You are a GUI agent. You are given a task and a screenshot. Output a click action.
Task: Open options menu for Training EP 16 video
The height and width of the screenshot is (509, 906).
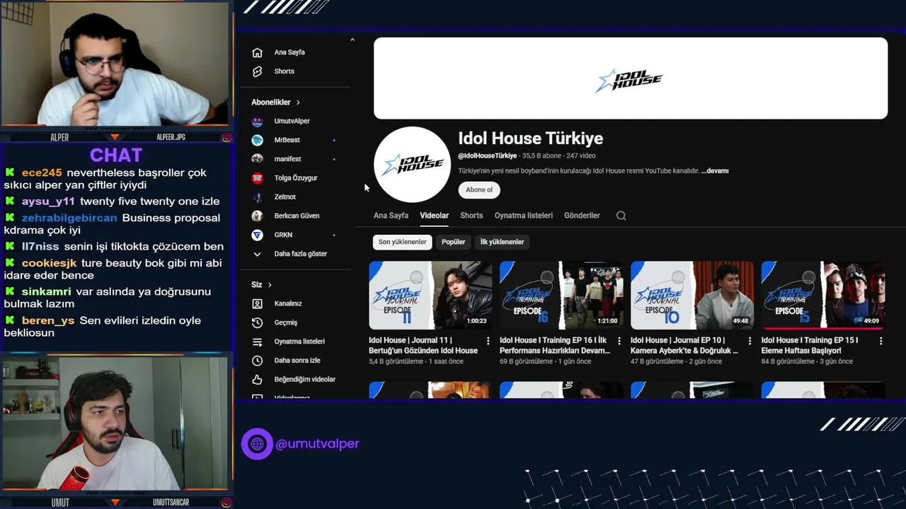[619, 341]
